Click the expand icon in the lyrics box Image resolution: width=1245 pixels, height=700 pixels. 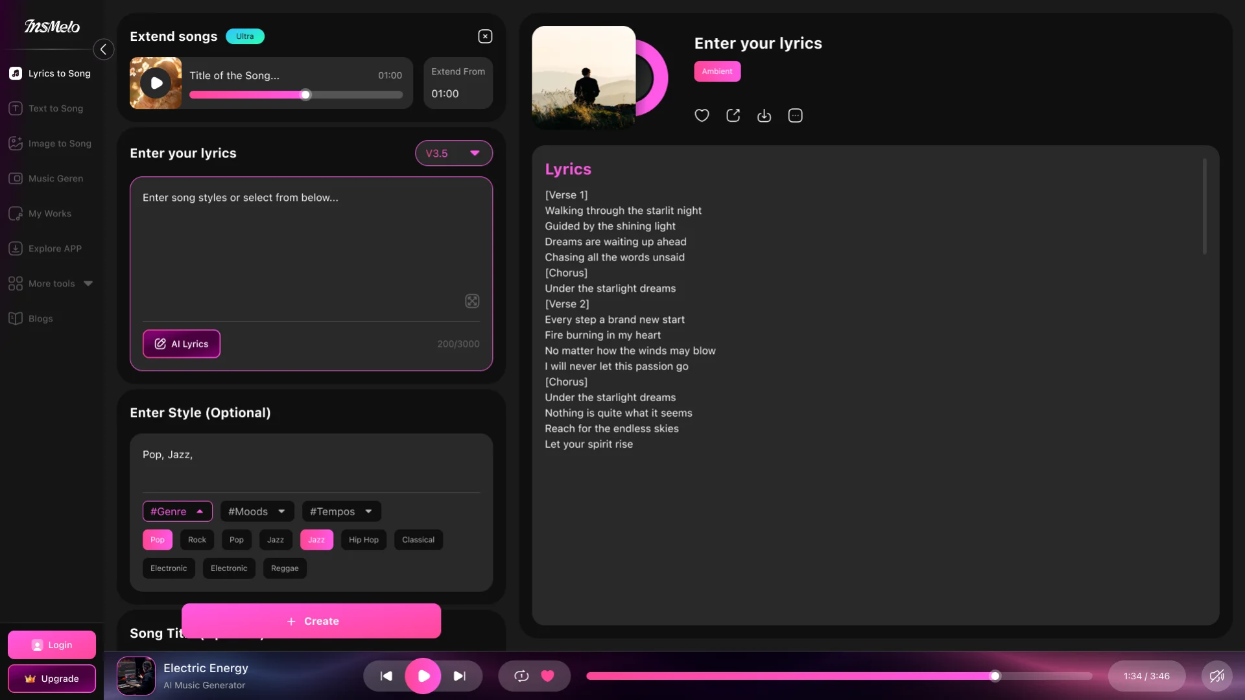(472, 301)
